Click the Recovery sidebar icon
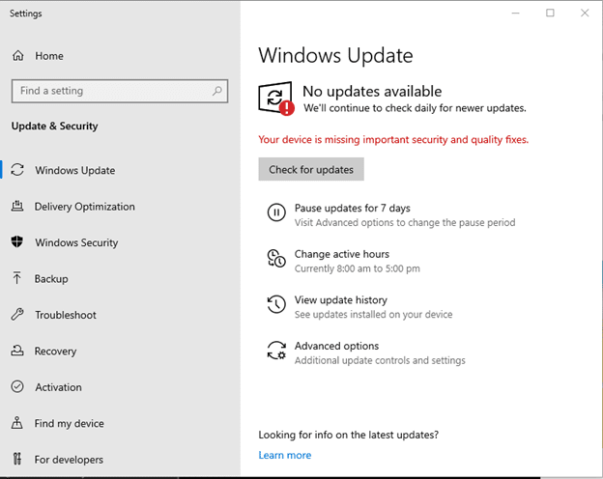This screenshot has width=603, height=479. (17, 351)
